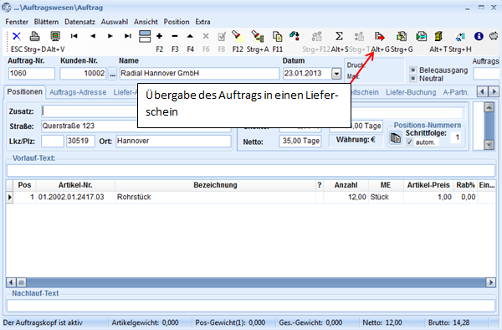Image resolution: width=502 pixels, height=330 pixels.
Task: Click the screen preview icon (Alt+V)
Action: [55, 36]
